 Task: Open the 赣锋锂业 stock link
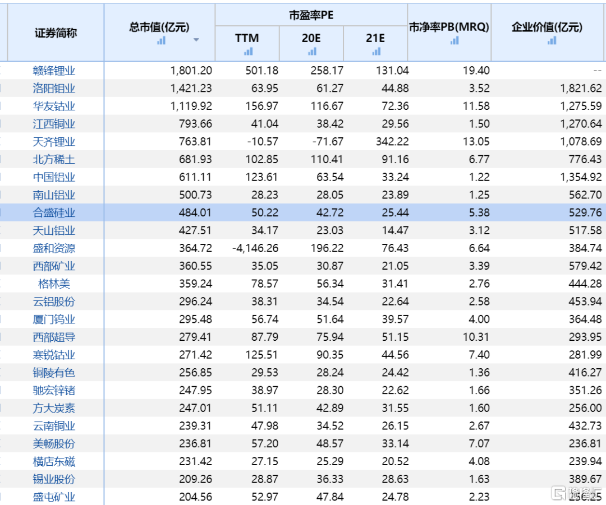pyautogui.click(x=54, y=71)
